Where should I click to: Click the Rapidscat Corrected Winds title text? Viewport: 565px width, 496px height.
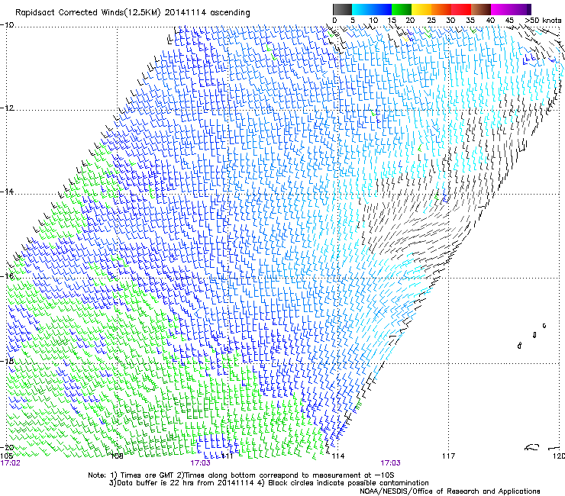[133, 13]
